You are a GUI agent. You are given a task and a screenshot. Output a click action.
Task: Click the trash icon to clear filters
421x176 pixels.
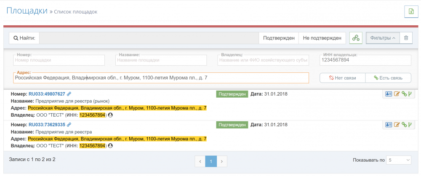(x=406, y=38)
